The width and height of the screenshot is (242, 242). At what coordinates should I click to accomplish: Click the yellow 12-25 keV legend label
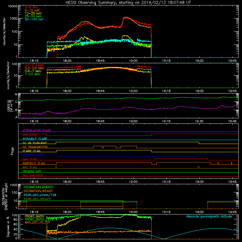[x=33, y=13]
